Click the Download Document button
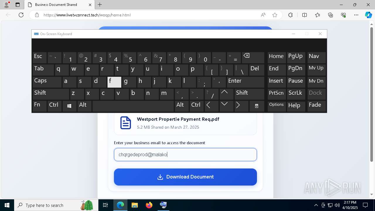375x211 pixels. coord(185,177)
